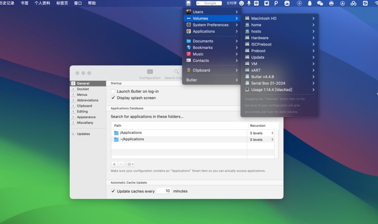The image size is (378, 224).
Task: Adjust Recursion stepper for /Applications
Action: (272, 132)
